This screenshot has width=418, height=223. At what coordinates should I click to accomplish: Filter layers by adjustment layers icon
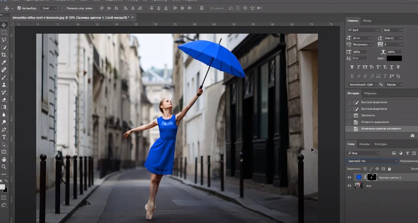click(x=401, y=153)
